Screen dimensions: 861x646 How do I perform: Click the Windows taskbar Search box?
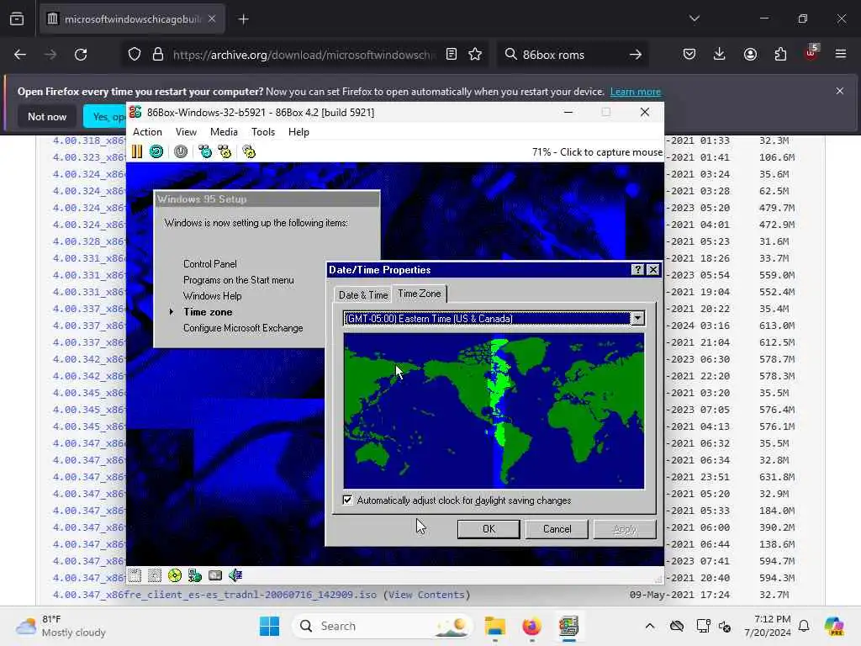point(383,626)
